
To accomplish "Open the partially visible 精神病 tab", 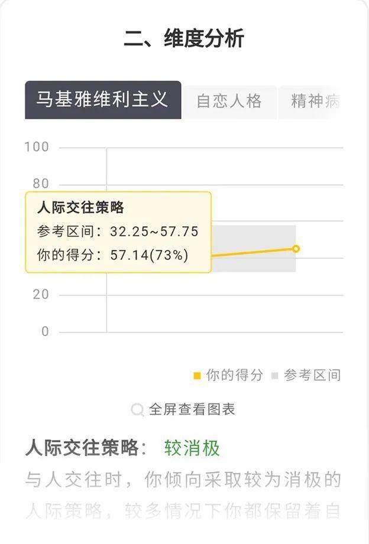I will click(x=315, y=101).
